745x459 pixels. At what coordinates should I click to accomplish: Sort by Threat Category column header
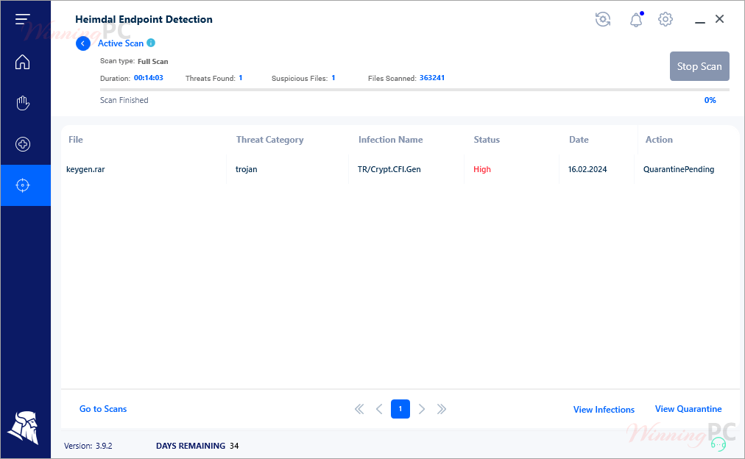coord(270,140)
